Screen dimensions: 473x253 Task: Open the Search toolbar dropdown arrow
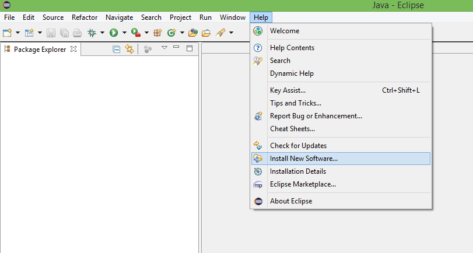pyautogui.click(x=231, y=33)
